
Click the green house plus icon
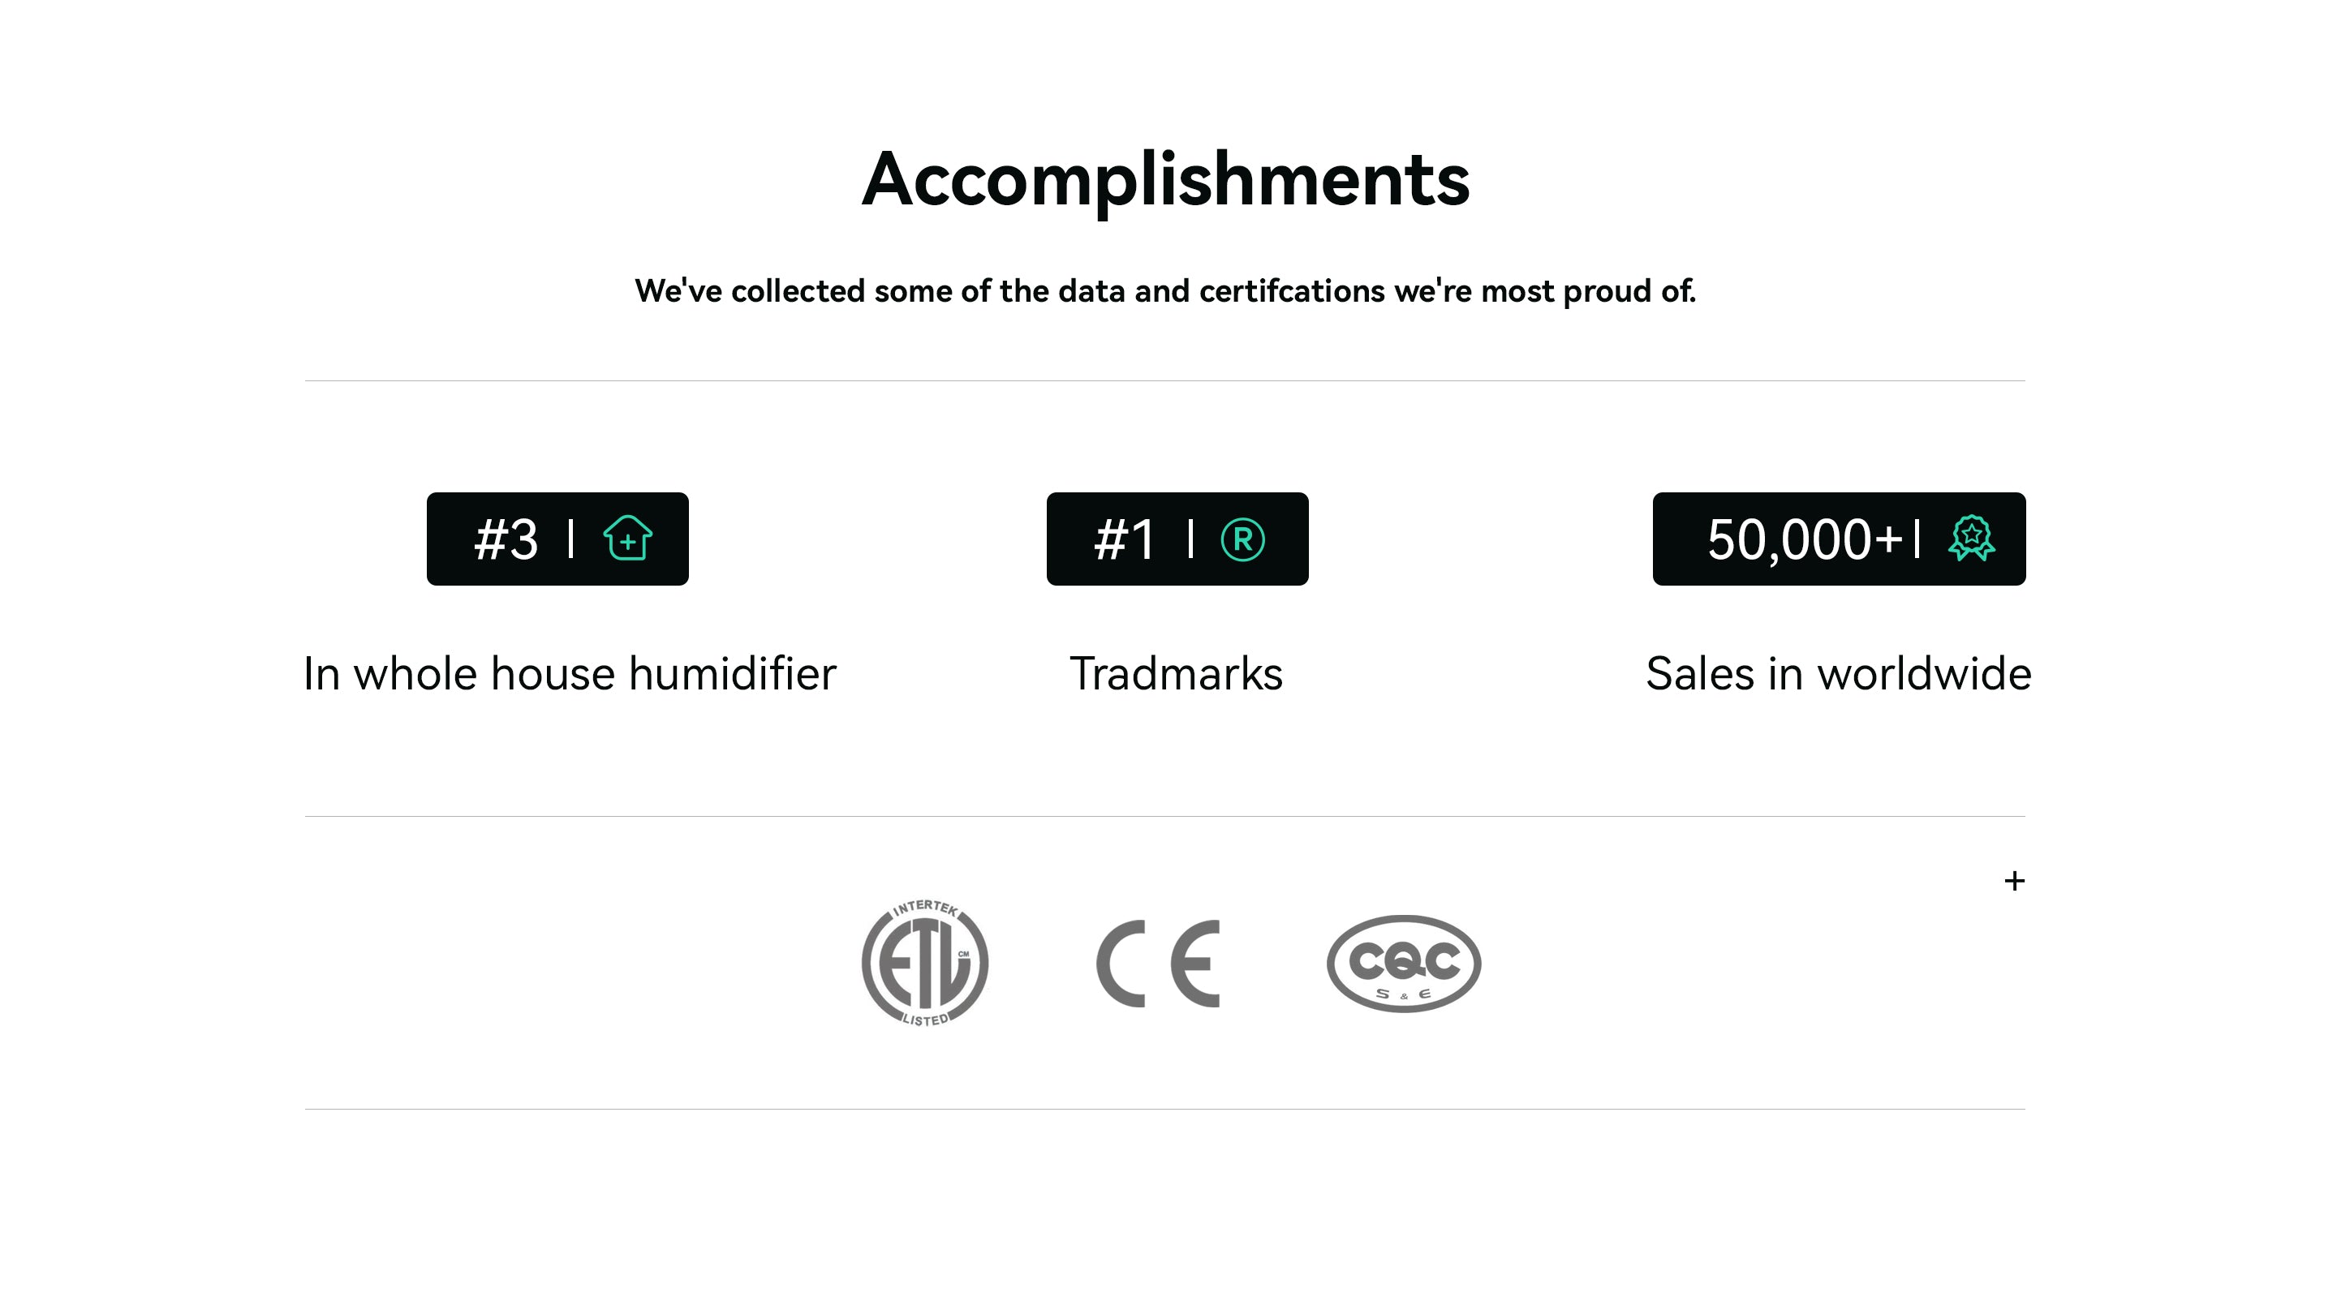point(627,539)
